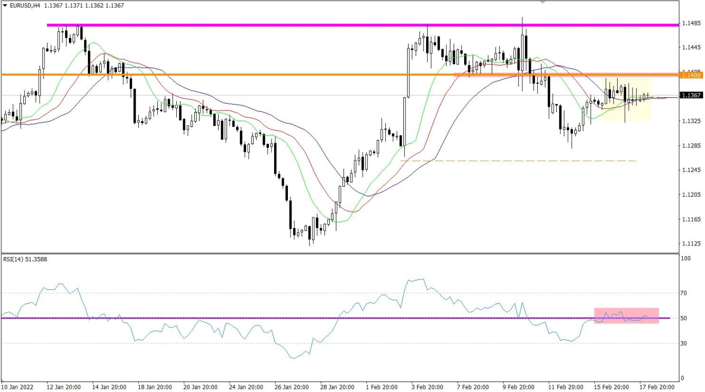Viewport: 705px width, 392px height.
Task: Click the 1.1165 price scale value
Action: pyautogui.click(x=691, y=219)
